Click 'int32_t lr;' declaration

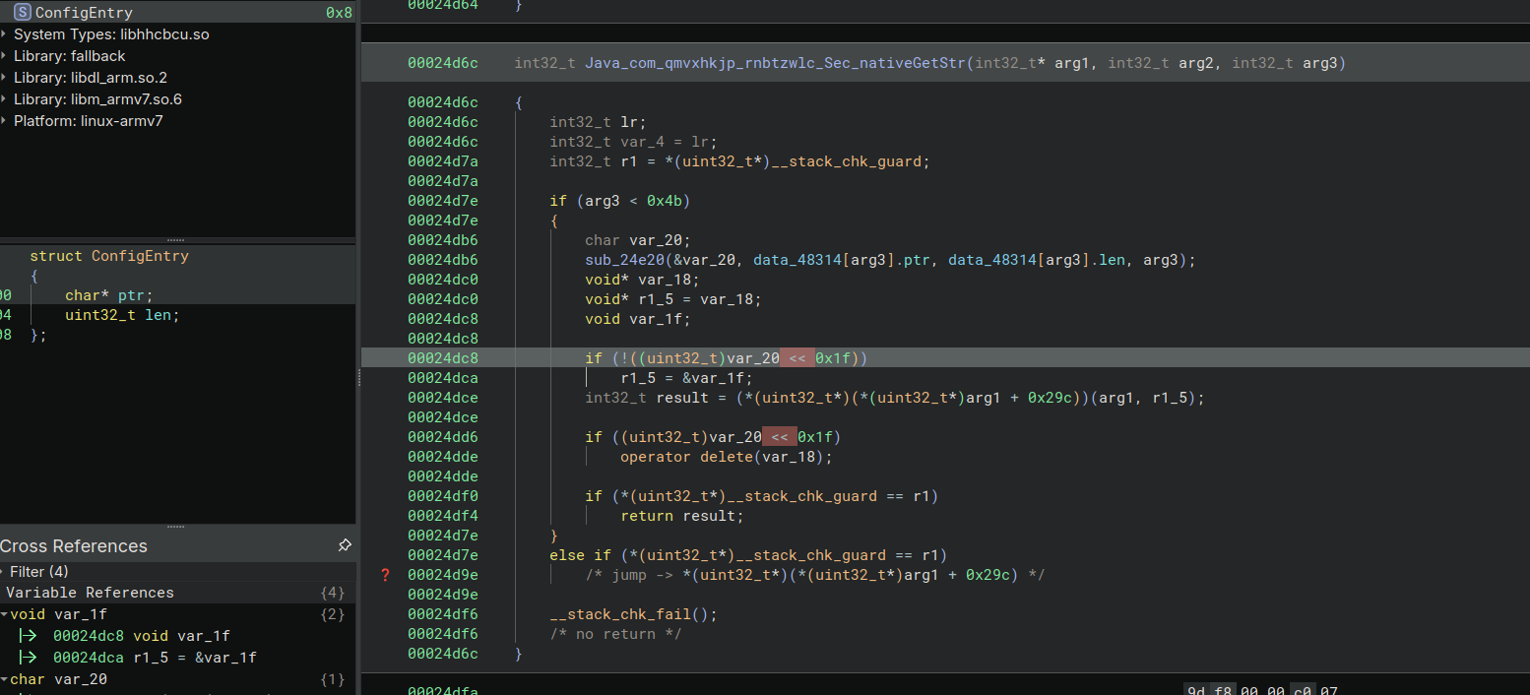coord(598,122)
